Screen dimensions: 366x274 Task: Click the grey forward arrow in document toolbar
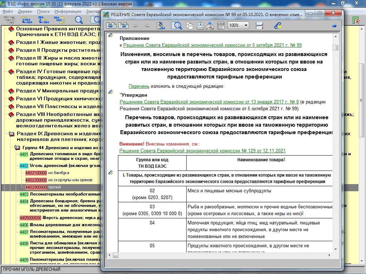(x=147, y=26)
